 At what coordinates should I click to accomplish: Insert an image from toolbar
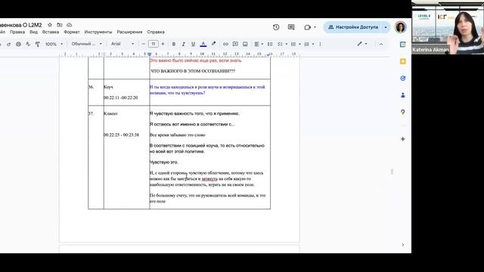245,44
